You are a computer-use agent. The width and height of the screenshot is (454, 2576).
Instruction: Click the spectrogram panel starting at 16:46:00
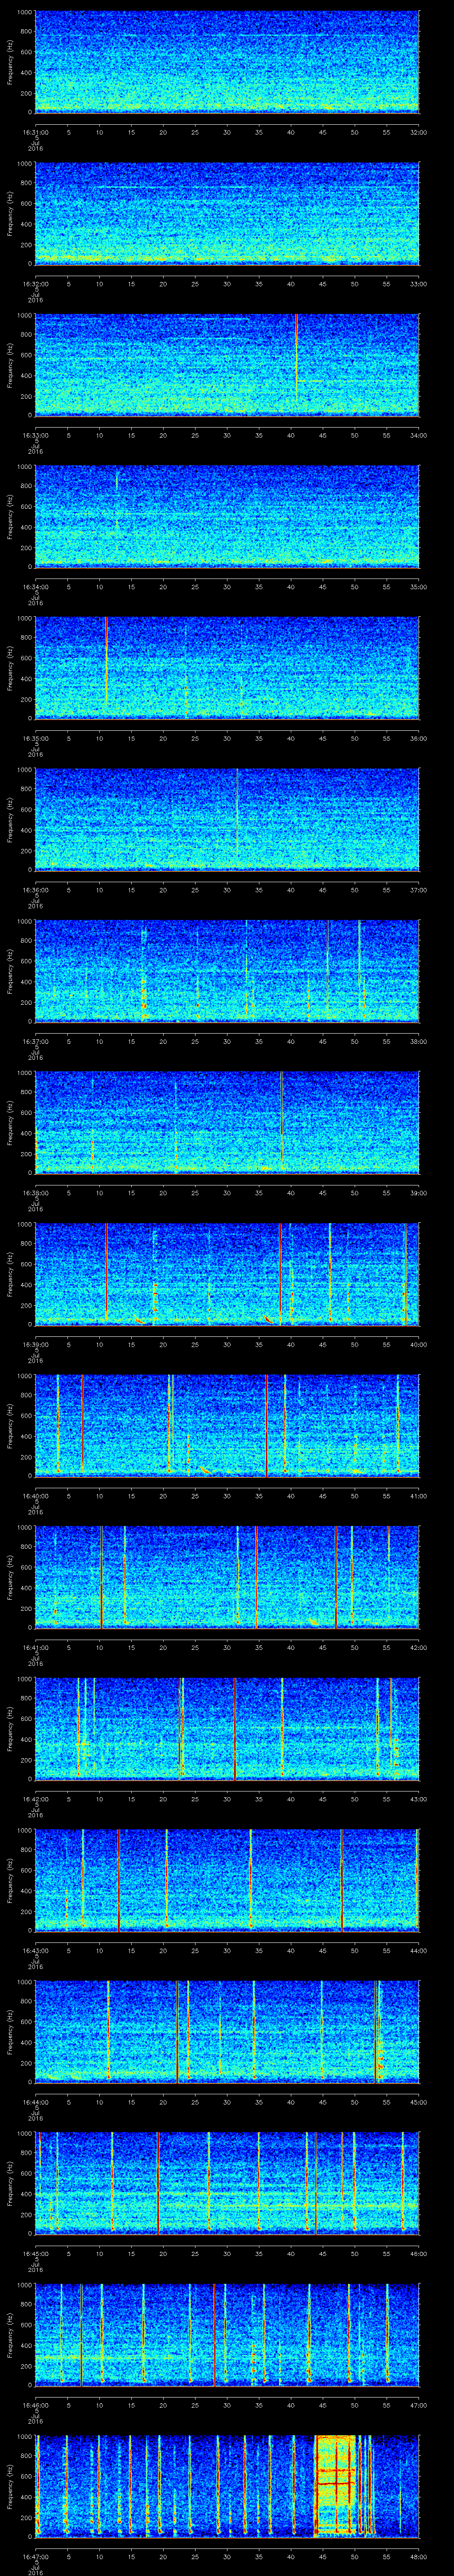pos(227,2334)
